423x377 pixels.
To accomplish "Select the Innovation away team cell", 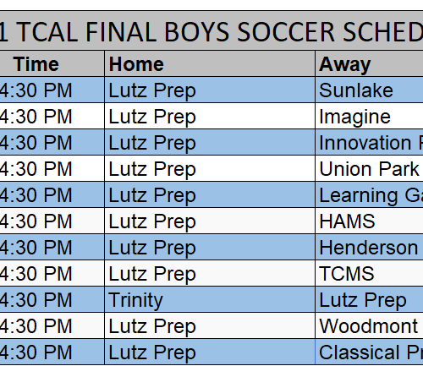I will pyautogui.click(x=369, y=143).
